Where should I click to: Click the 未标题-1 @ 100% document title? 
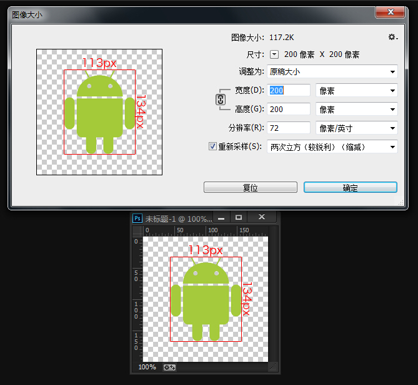pyautogui.click(x=179, y=219)
